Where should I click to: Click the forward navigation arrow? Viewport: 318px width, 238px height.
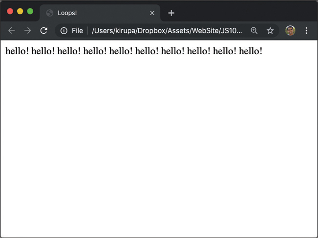click(x=28, y=31)
